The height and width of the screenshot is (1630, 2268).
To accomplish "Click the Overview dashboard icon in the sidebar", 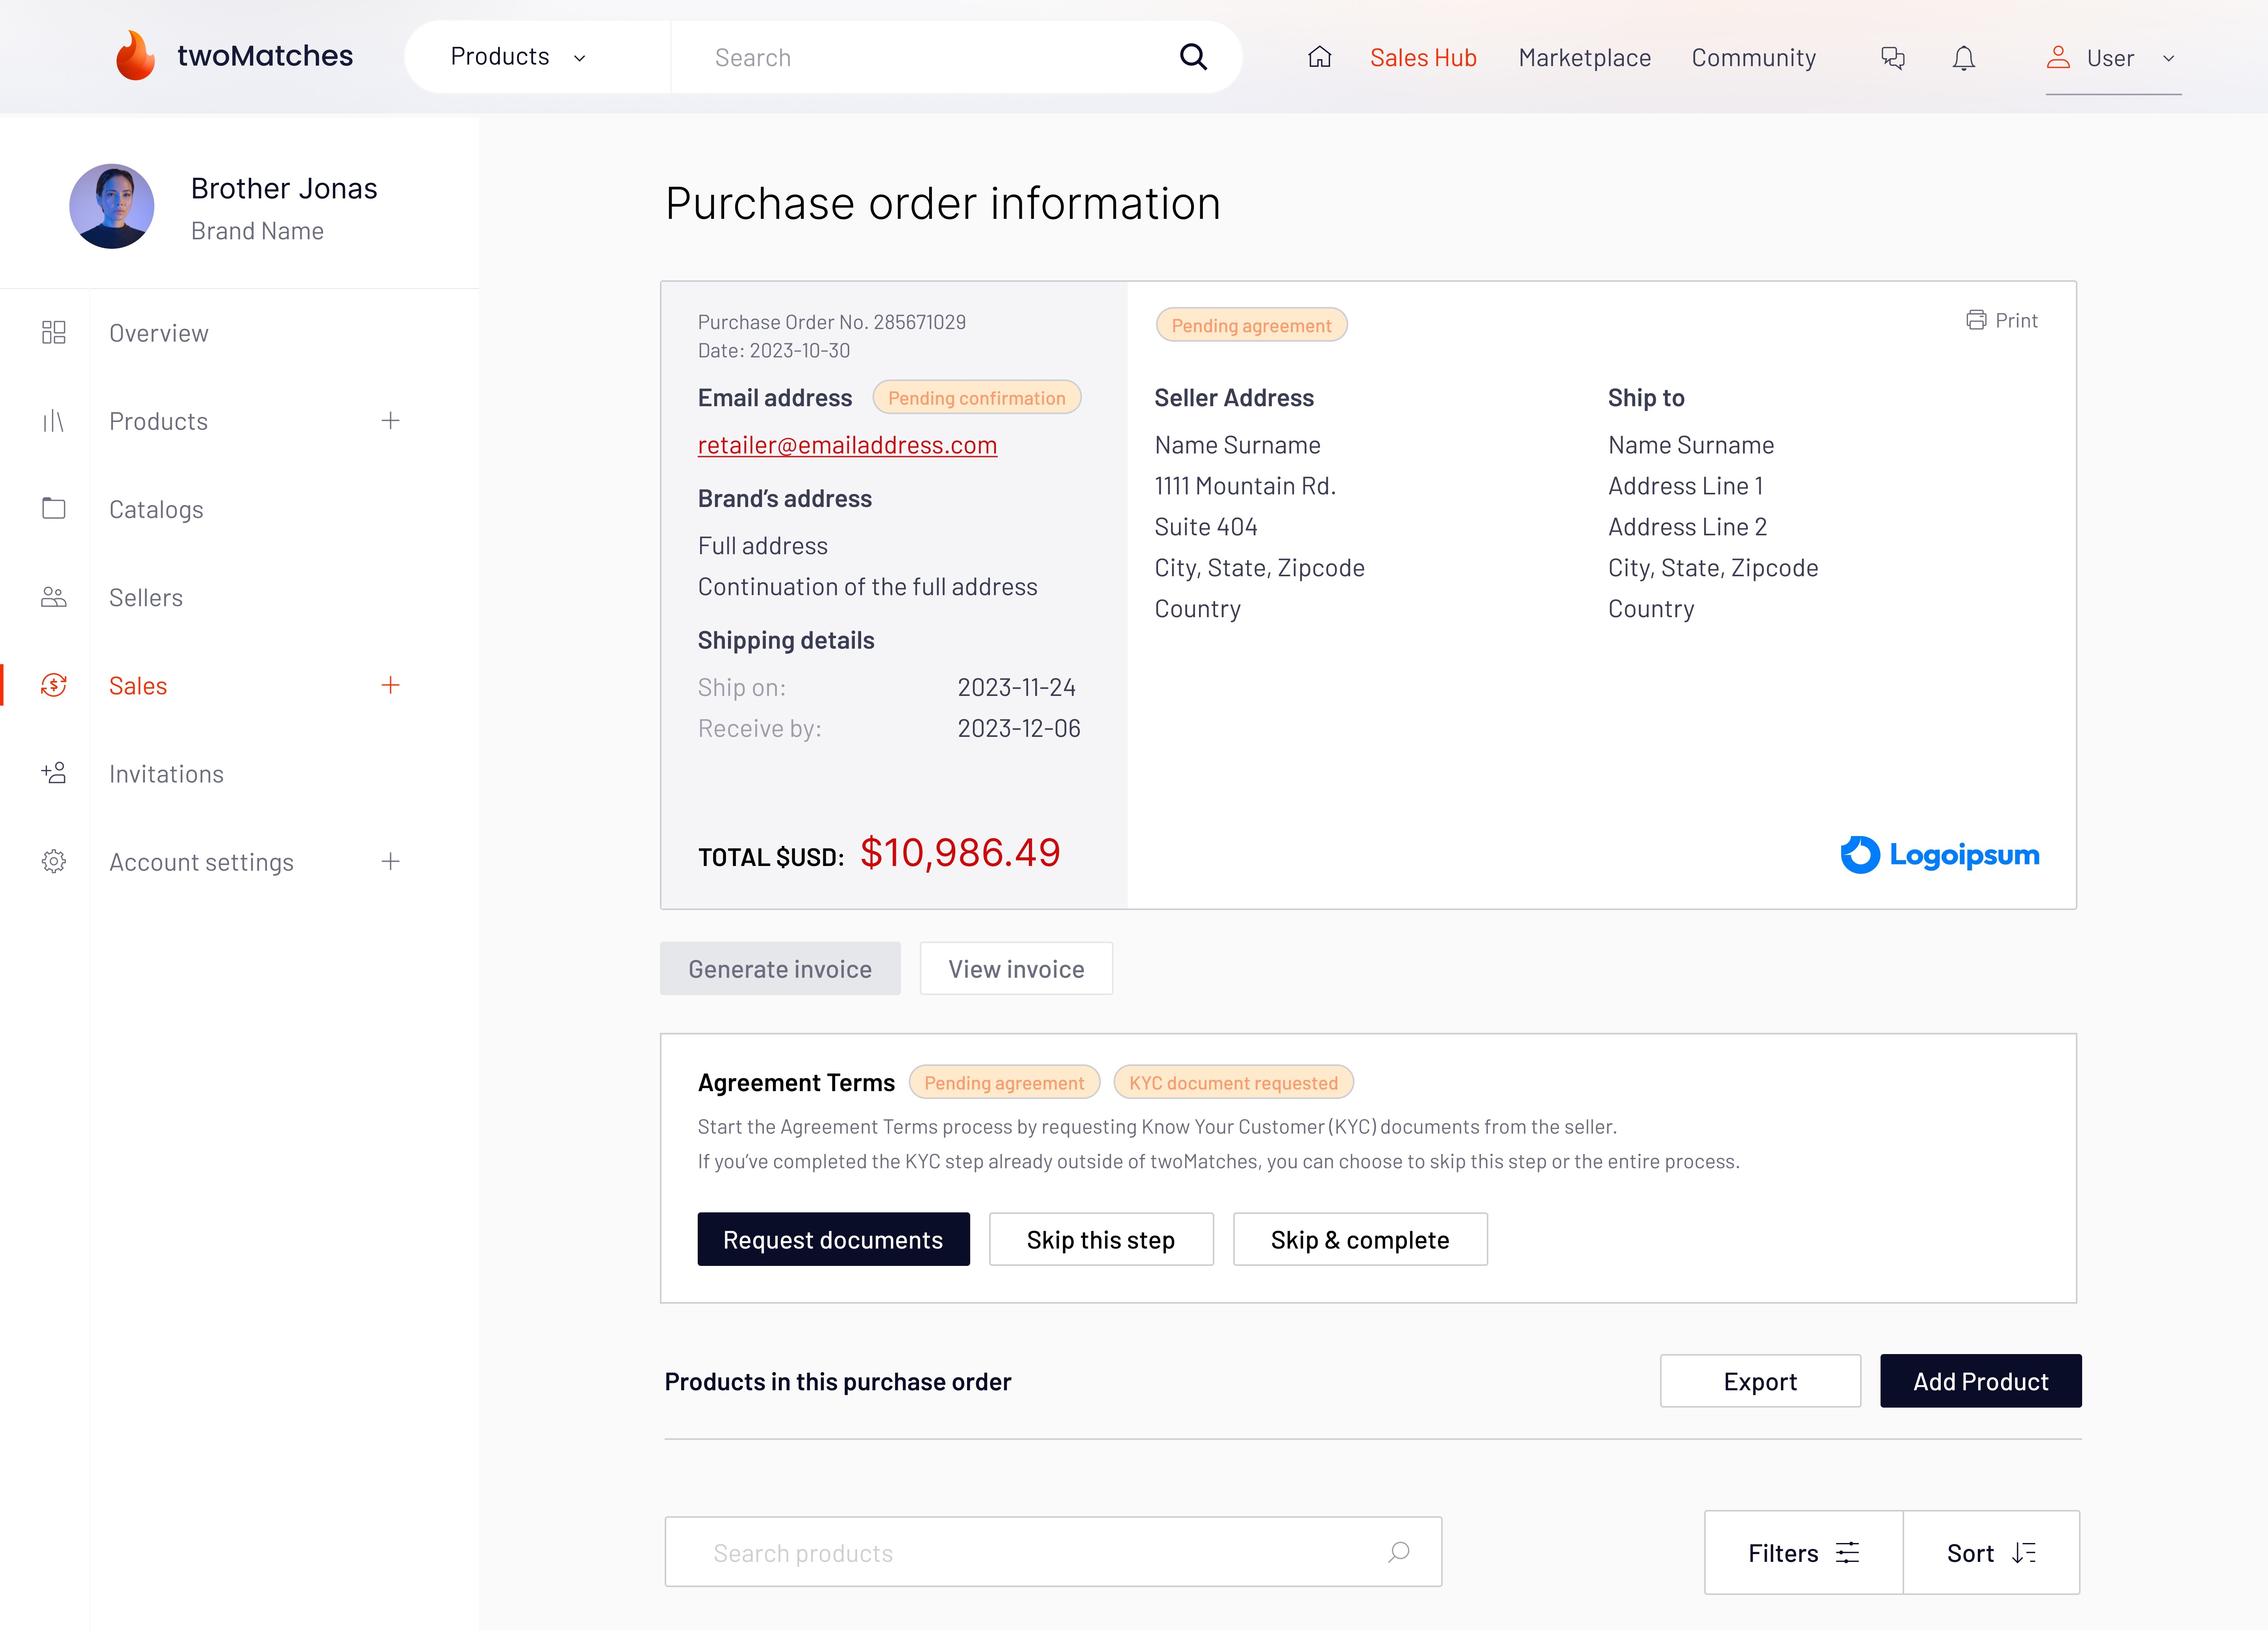I will click(x=54, y=333).
